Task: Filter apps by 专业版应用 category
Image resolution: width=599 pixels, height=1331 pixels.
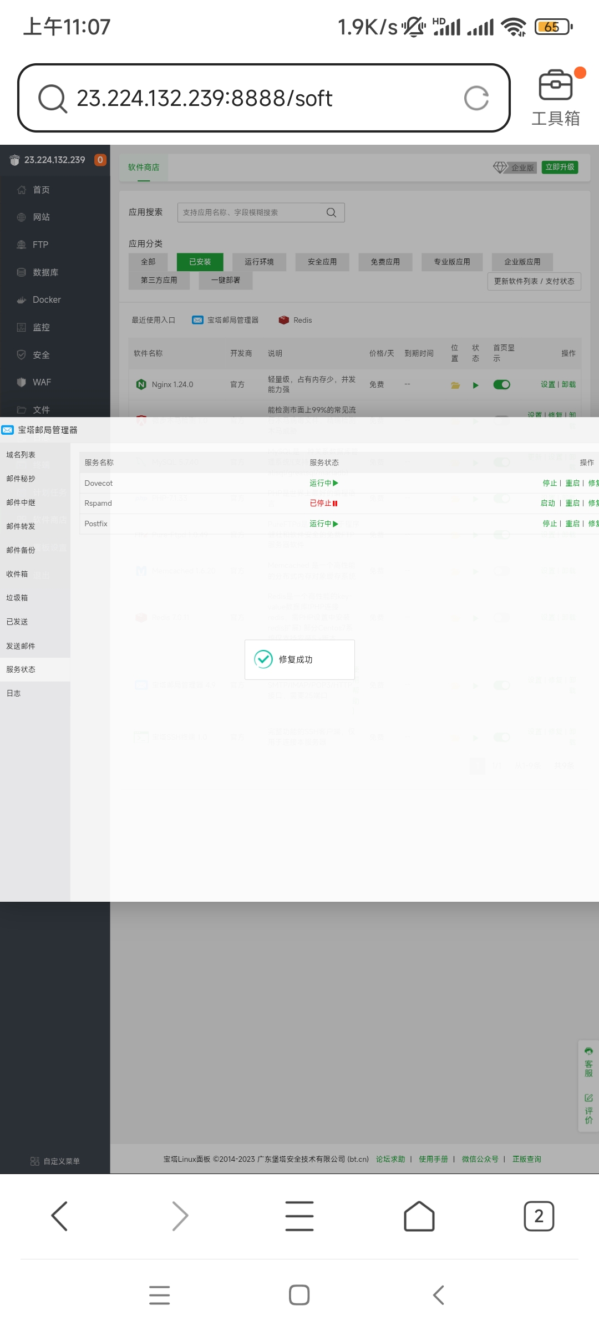Action: (452, 262)
